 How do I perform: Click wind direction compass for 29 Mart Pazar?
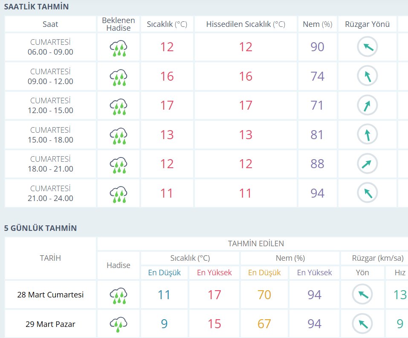tap(362, 324)
